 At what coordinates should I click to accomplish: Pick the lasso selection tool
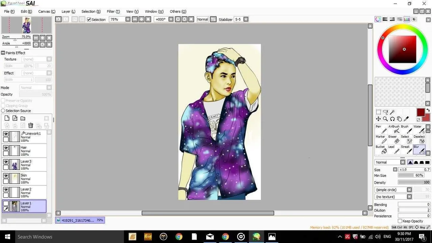point(385,112)
